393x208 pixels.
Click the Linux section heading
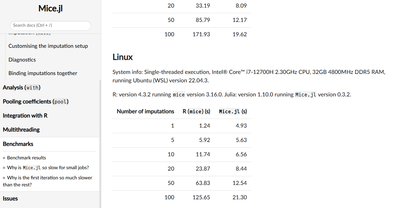point(123,57)
